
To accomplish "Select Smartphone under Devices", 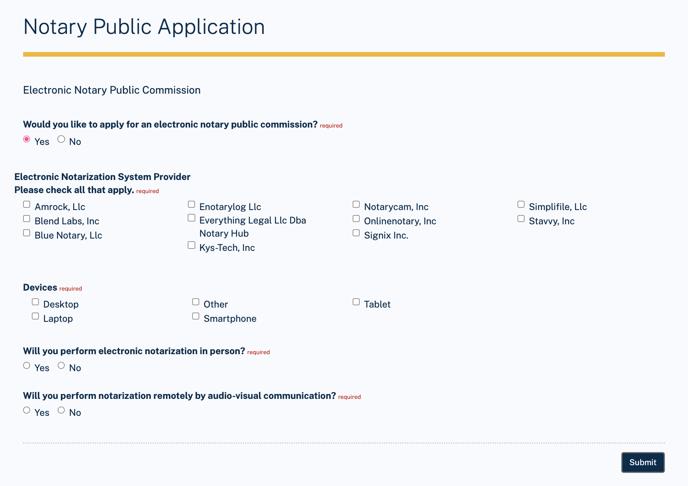I will click(195, 316).
